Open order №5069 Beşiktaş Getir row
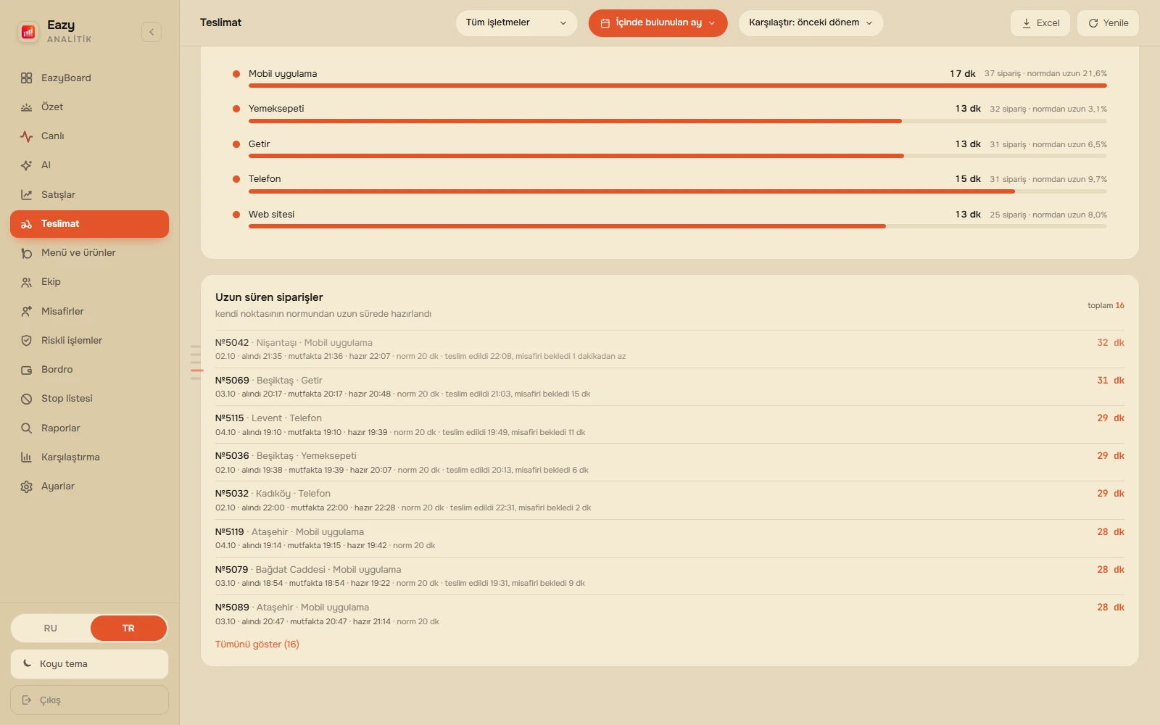 coord(670,387)
